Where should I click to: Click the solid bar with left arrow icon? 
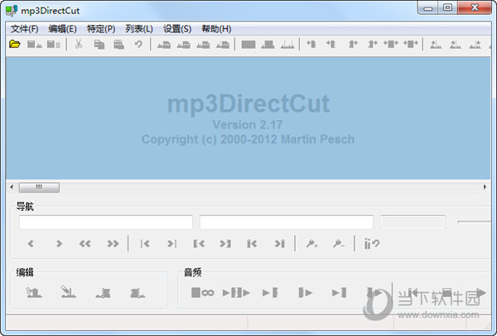[252, 243]
